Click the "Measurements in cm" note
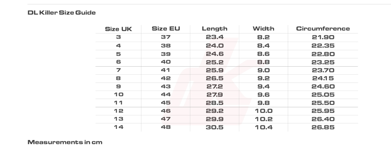Viewport: 391px width, 157px height. click(65, 143)
